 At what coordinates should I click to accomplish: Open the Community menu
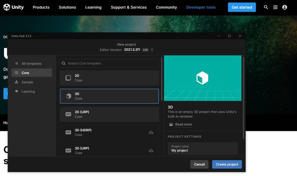tap(166, 7)
